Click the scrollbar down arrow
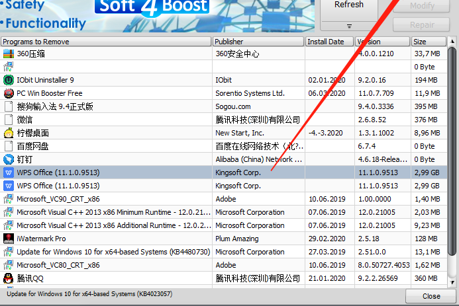Viewport: 459px width, 306px height. tap(452, 282)
